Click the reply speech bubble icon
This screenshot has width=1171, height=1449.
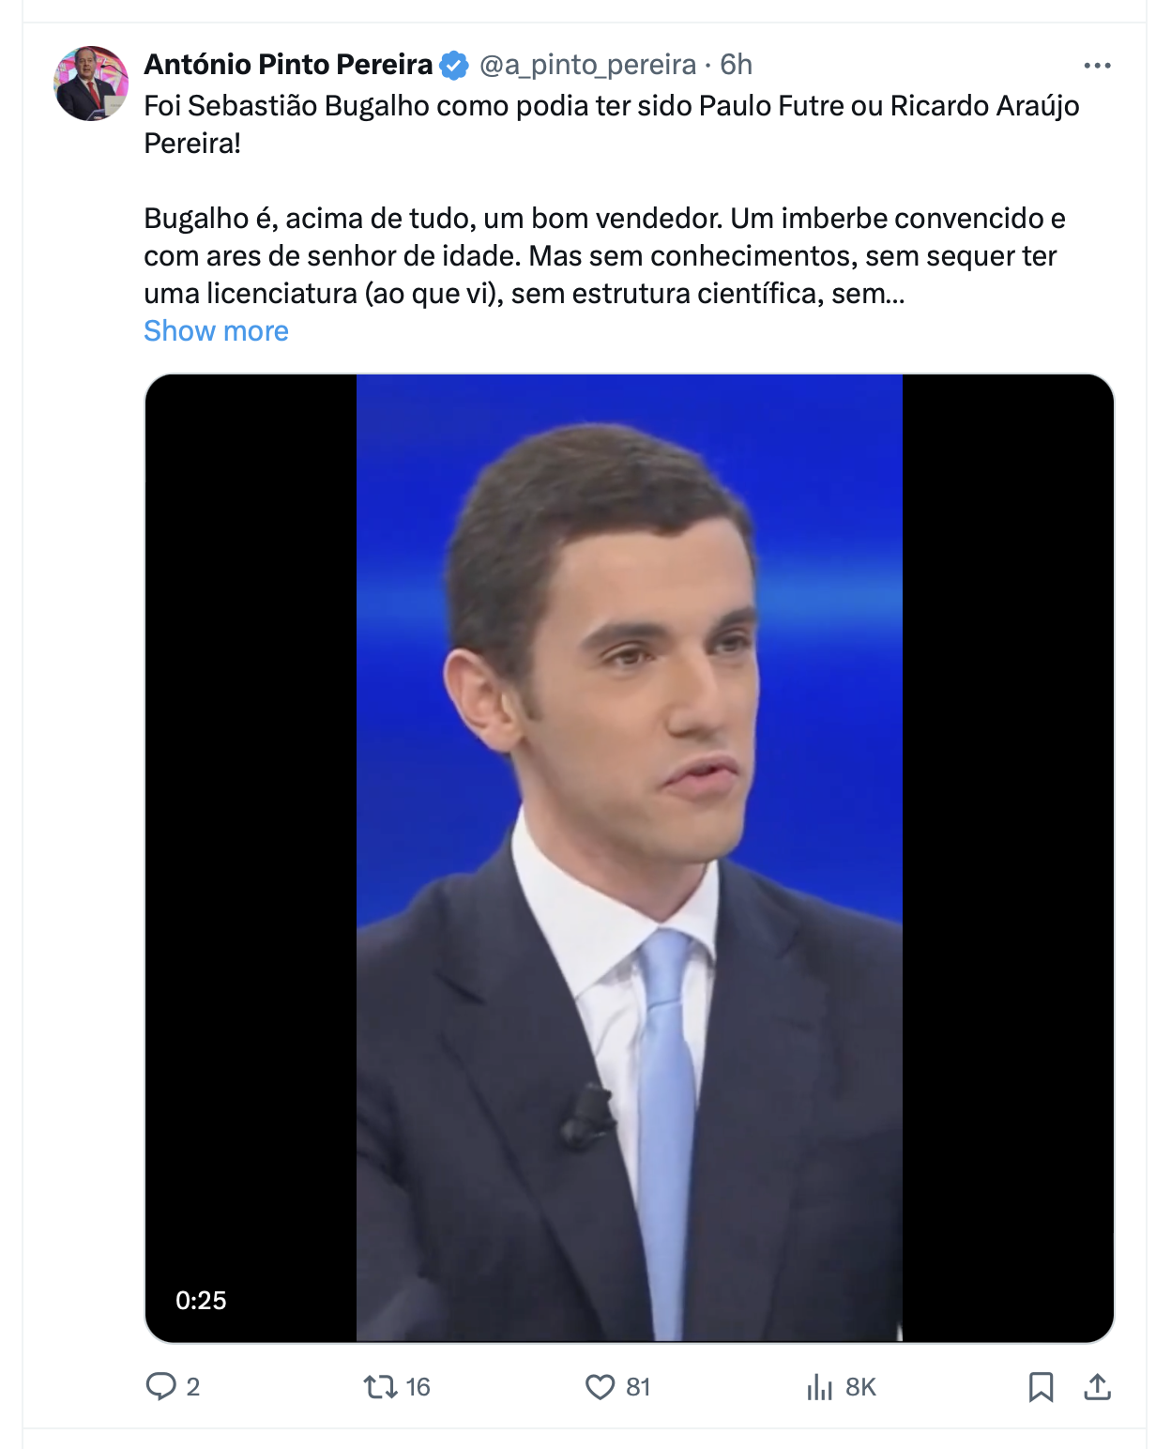[x=161, y=1386]
